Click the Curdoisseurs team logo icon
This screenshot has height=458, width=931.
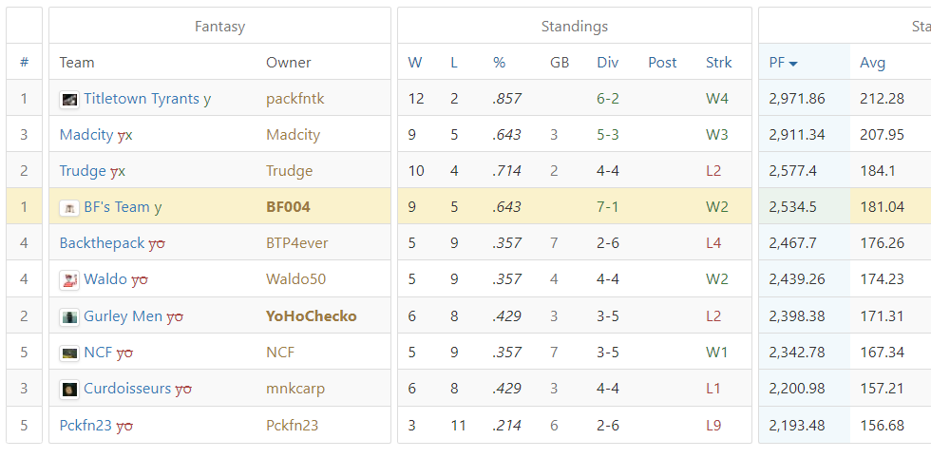pos(69,390)
